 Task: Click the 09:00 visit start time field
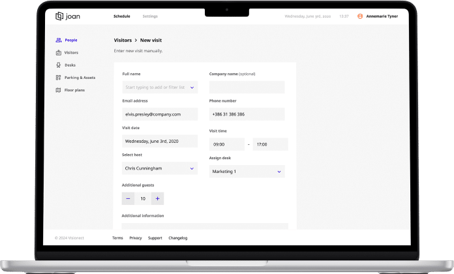coord(226,144)
